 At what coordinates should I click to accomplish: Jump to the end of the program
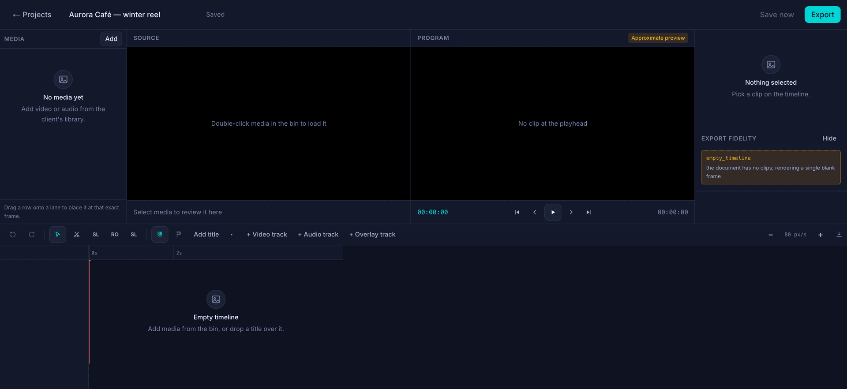coord(588,212)
